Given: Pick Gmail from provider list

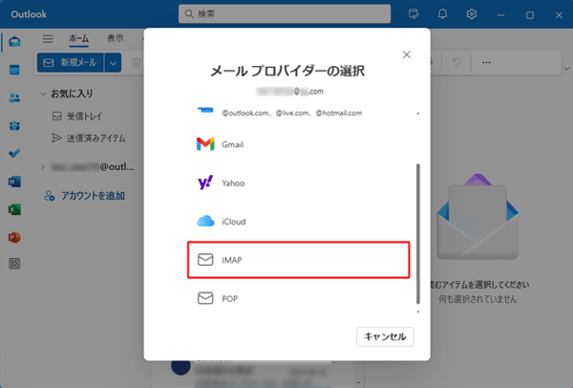Looking at the screenshot, I should click(x=298, y=144).
